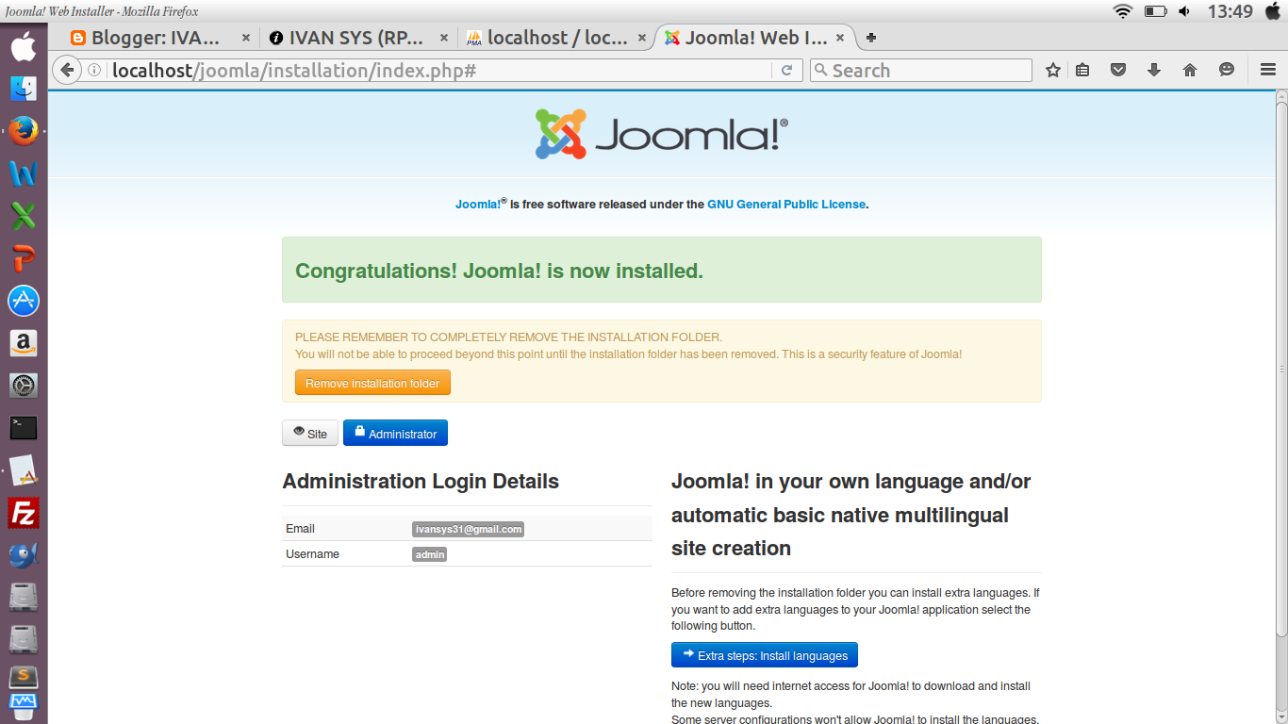Switch to the IVAN SYS (RP... tab
Viewport: 1288px width, 724px height.
(355, 38)
